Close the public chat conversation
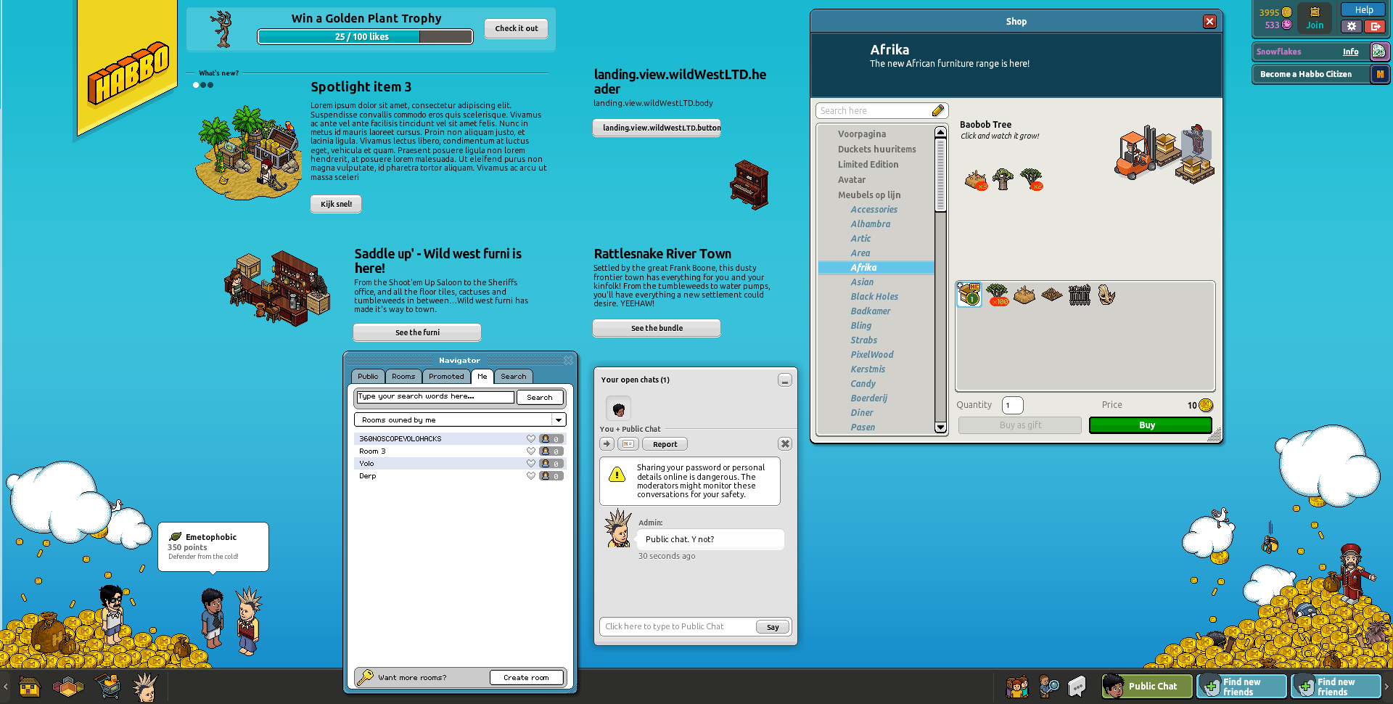The width and height of the screenshot is (1393, 704). pyautogui.click(x=785, y=443)
